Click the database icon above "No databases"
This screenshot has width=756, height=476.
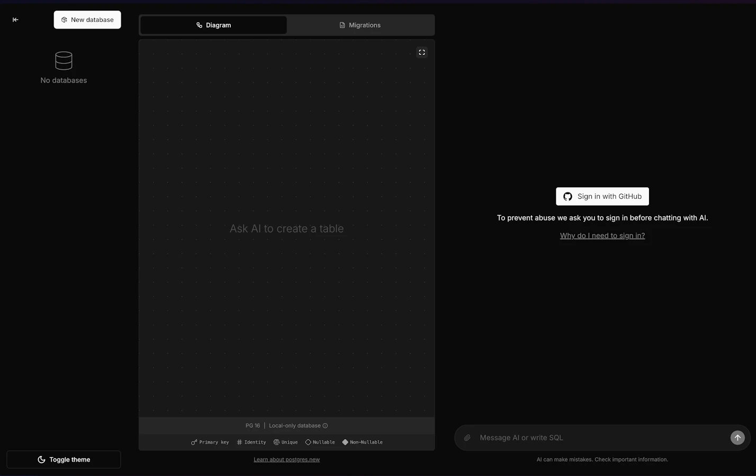point(63,60)
